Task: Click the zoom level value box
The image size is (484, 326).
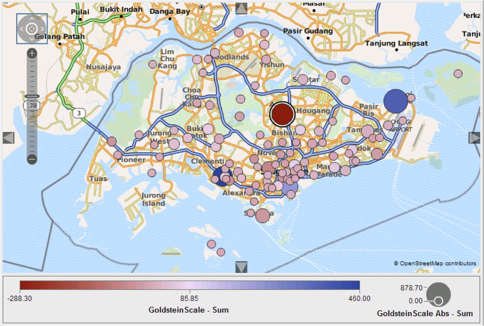Action: [31, 106]
